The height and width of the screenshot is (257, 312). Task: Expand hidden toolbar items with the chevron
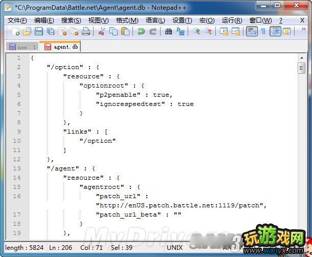coord(303,29)
